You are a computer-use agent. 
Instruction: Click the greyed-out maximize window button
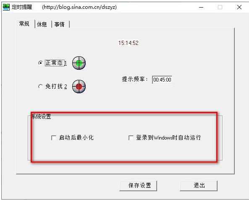tap(220, 7)
